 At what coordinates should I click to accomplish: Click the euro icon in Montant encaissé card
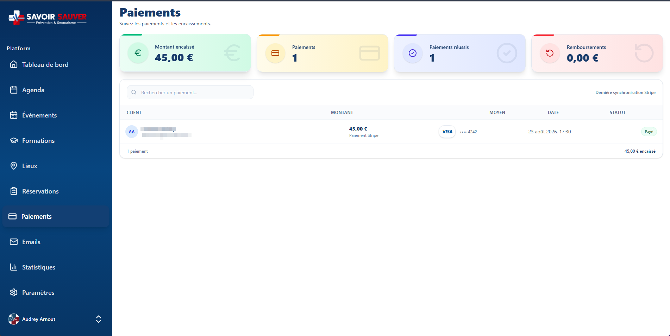138,53
